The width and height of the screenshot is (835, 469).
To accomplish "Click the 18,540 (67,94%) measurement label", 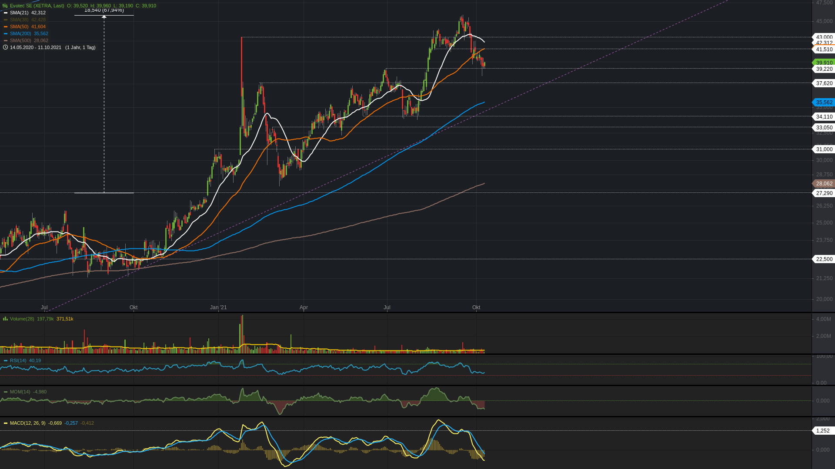I will [x=104, y=10].
